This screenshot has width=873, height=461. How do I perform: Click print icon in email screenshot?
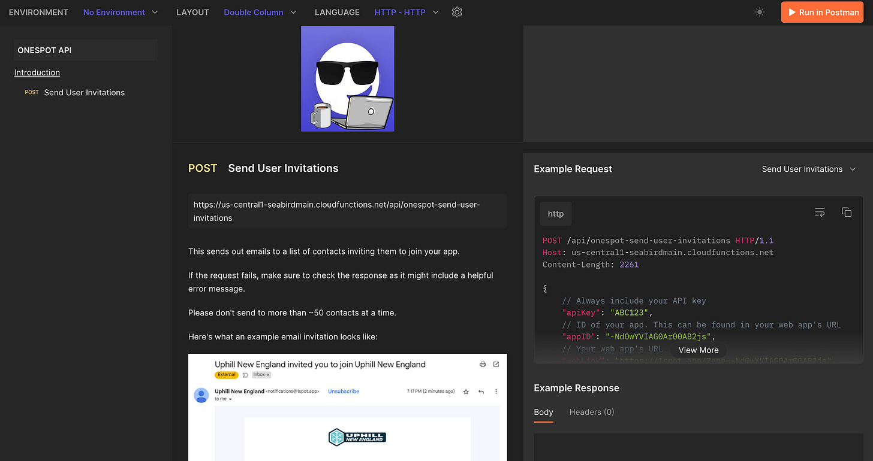(x=483, y=364)
